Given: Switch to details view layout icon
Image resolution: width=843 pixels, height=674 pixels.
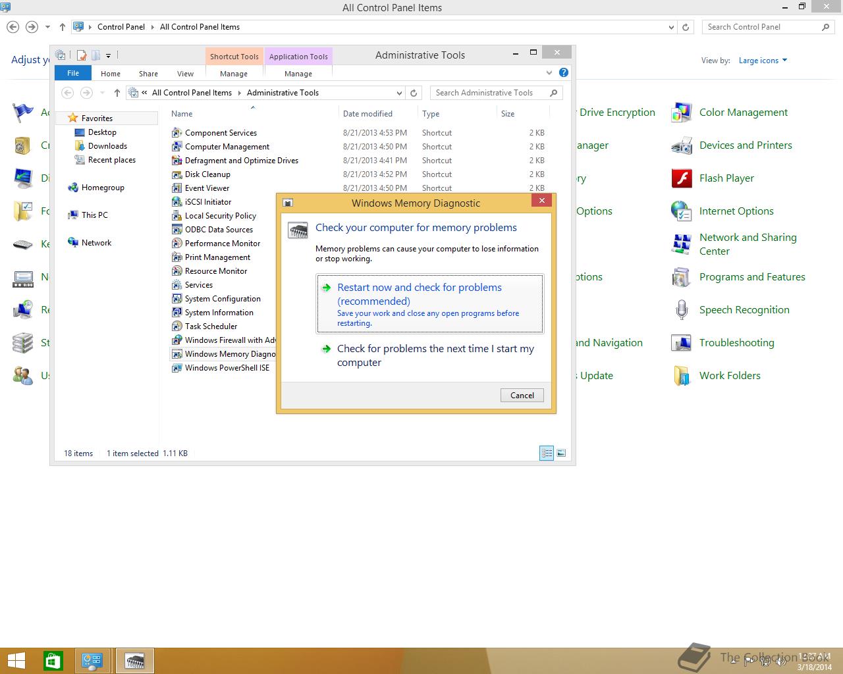Looking at the screenshot, I should pos(547,453).
